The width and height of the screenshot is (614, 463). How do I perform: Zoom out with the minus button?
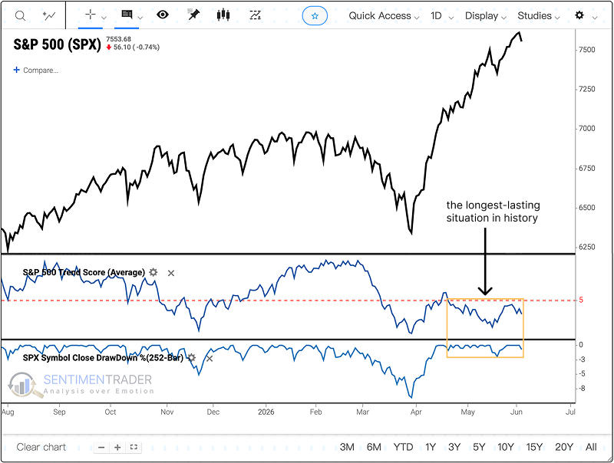click(x=101, y=448)
